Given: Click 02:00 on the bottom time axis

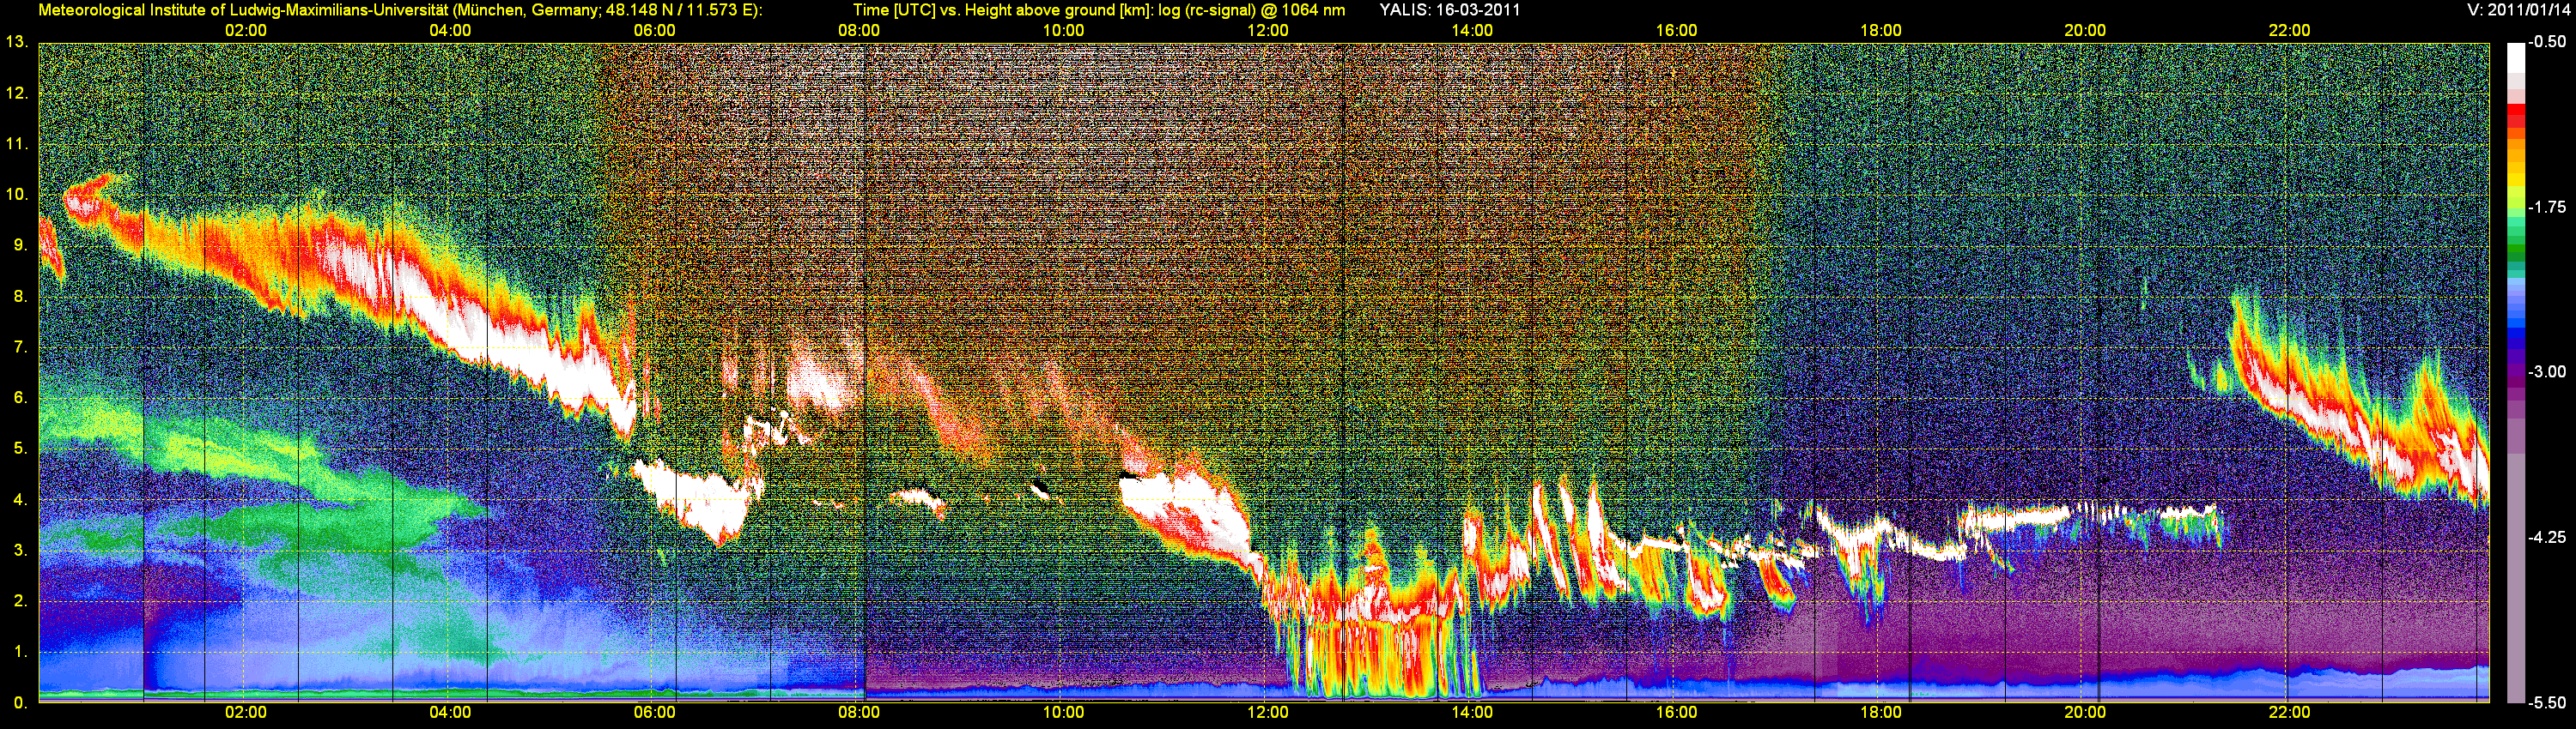Looking at the screenshot, I should (246, 713).
